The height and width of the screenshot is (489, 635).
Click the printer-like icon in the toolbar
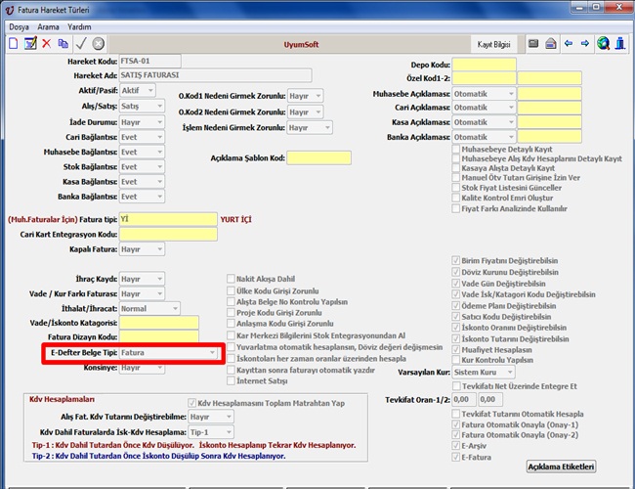(x=551, y=43)
